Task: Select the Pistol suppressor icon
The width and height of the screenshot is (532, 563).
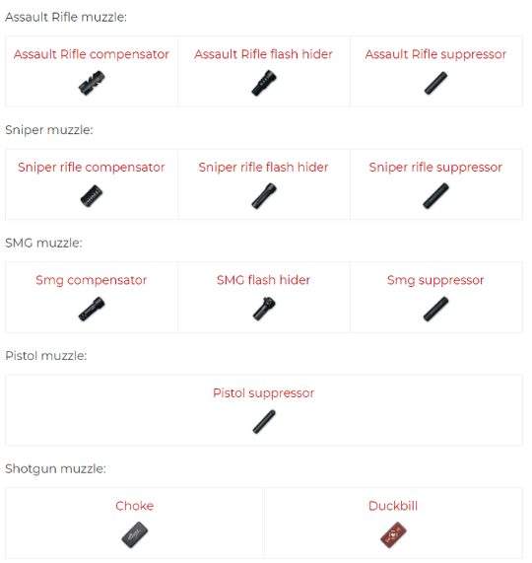Action: [x=264, y=422]
